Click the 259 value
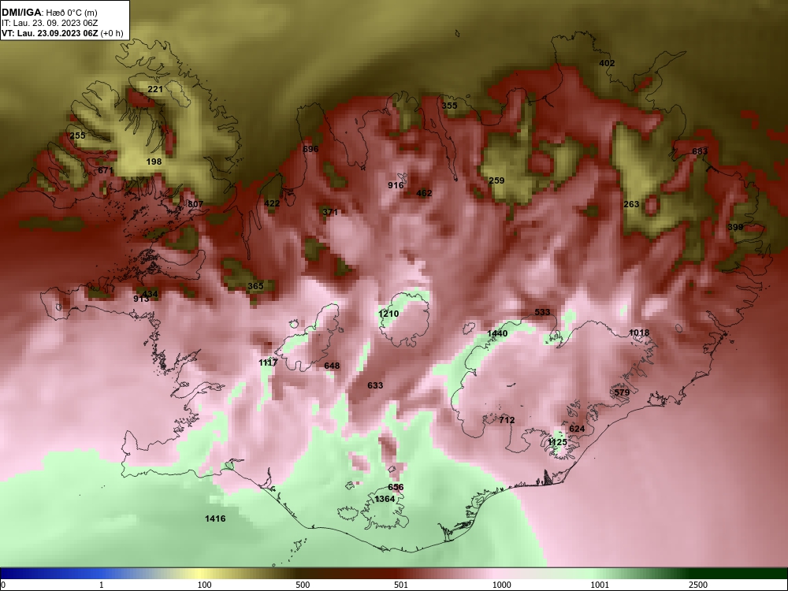This screenshot has height=591, width=788. tap(496, 180)
